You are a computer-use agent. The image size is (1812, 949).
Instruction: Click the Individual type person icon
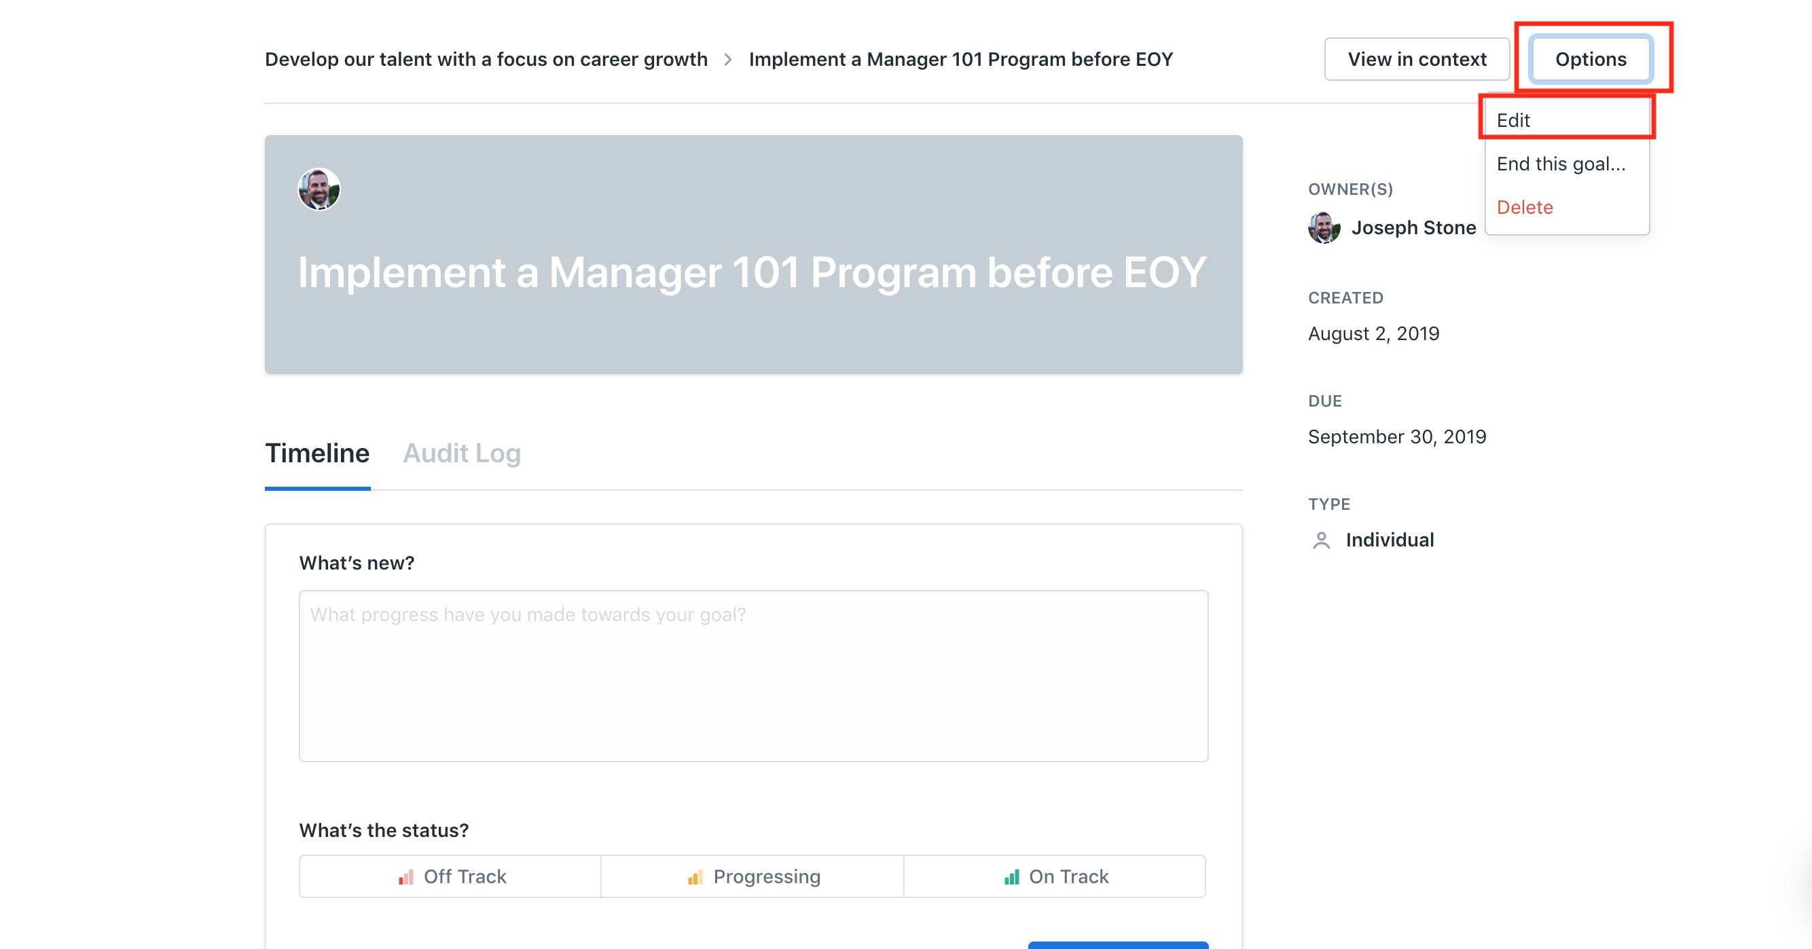(x=1322, y=540)
